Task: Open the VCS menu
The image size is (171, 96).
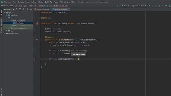Action: (61, 2)
